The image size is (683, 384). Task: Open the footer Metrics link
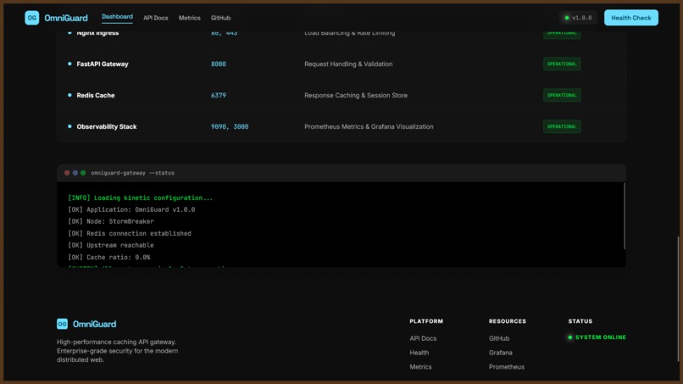pyautogui.click(x=420, y=367)
